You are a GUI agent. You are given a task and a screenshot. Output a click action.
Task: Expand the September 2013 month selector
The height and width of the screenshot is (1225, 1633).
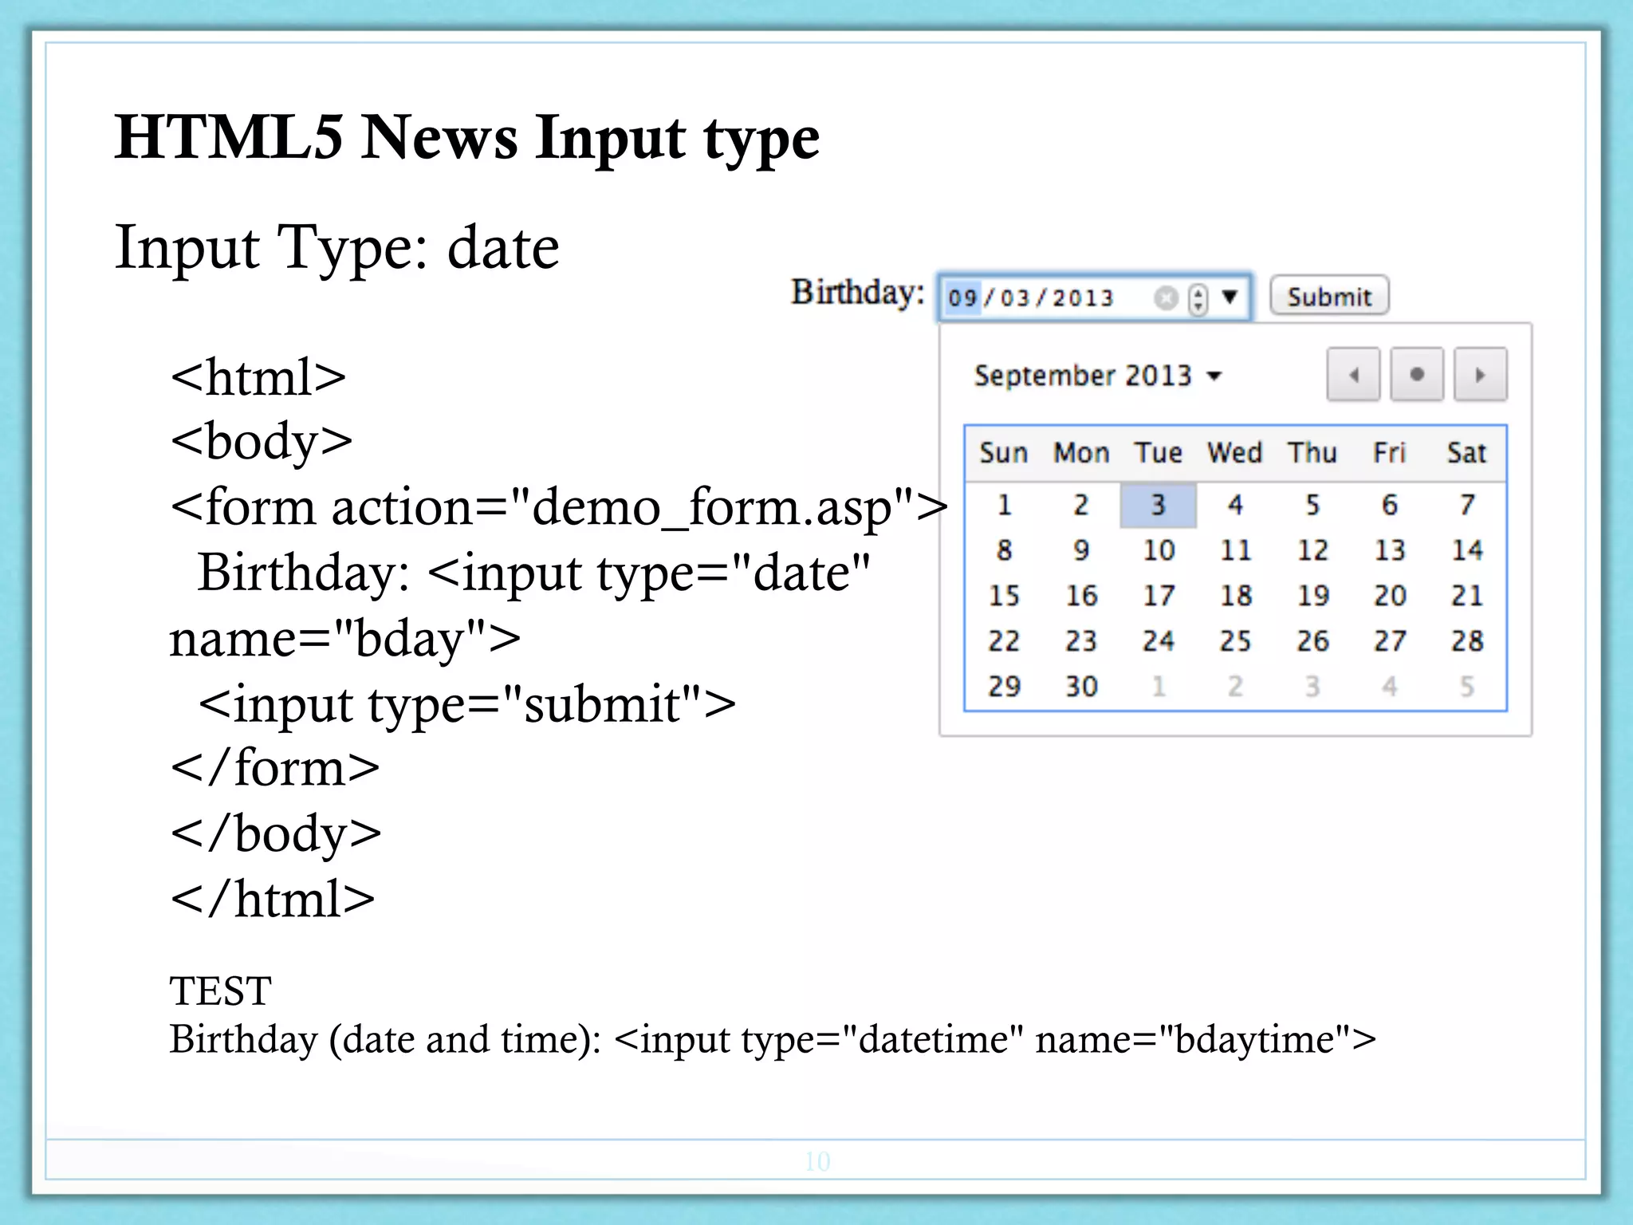(1098, 376)
